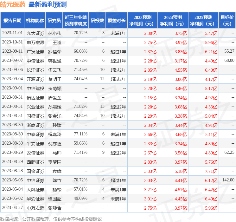The height and width of the screenshot is (222, 236).
Task: Click 2023 profit forecast 2.30亿
Action: click(150, 33)
